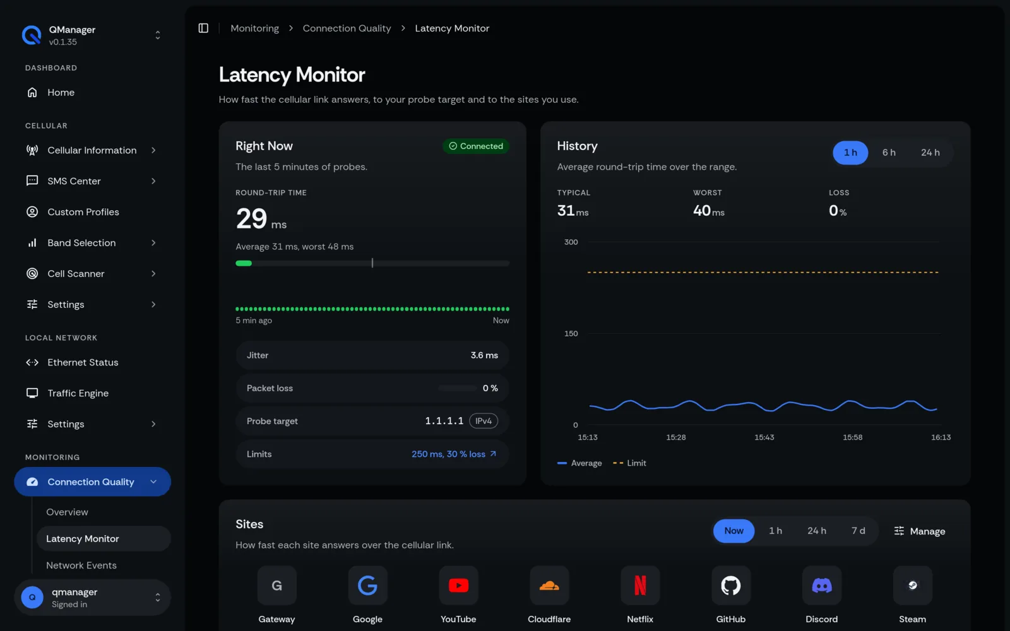Expand the Cellular Information submenu
Viewport: 1010px width, 631px height.
point(153,150)
